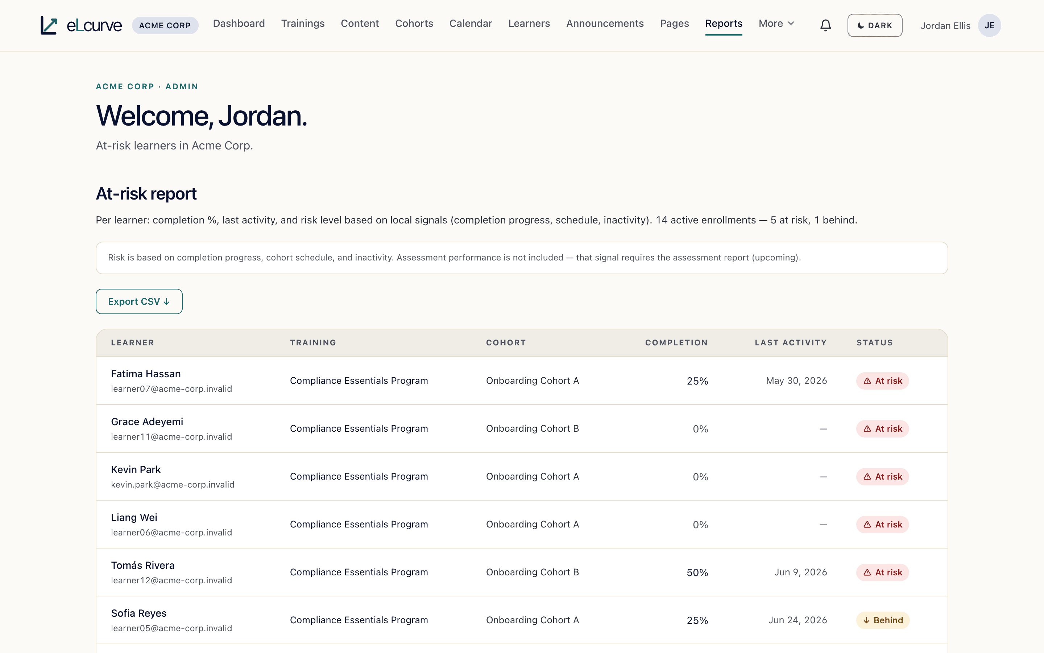The image size is (1044, 653).
Task: Click the Jun 9, 2026 last activity date
Action: click(800, 572)
